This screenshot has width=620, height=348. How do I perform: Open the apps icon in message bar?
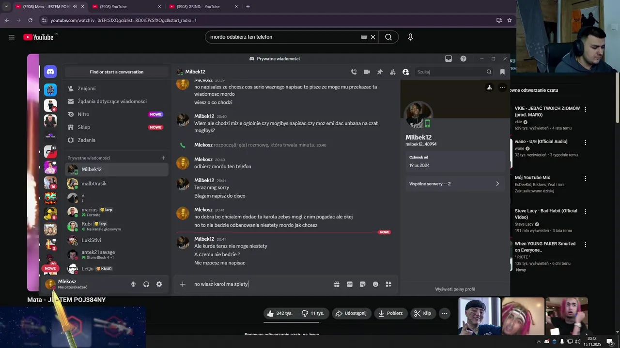(x=388, y=284)
